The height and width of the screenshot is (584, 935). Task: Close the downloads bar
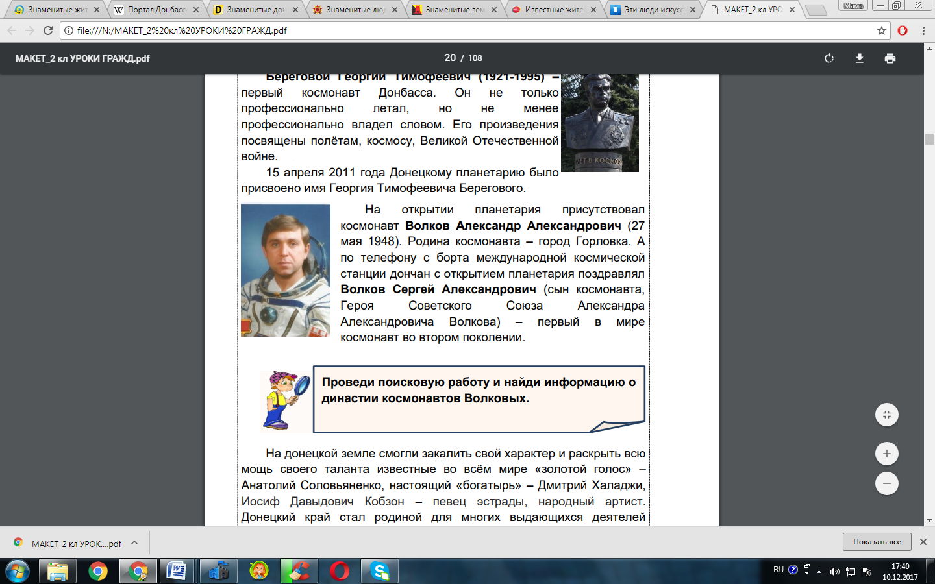click(923, 542)
